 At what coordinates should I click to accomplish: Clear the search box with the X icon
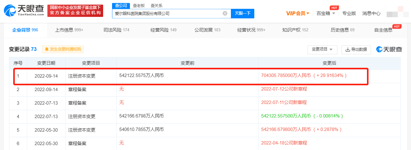[225, 13]
